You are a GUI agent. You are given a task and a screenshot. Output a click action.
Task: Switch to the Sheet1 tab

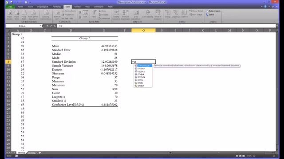(x=21, y=153)
